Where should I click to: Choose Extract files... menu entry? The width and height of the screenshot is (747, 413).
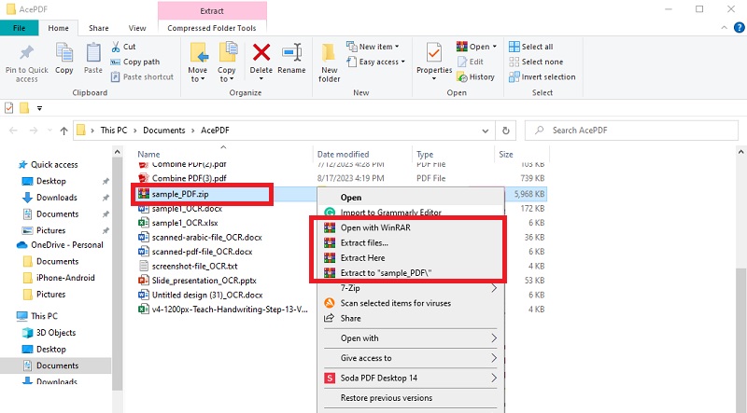411,242
